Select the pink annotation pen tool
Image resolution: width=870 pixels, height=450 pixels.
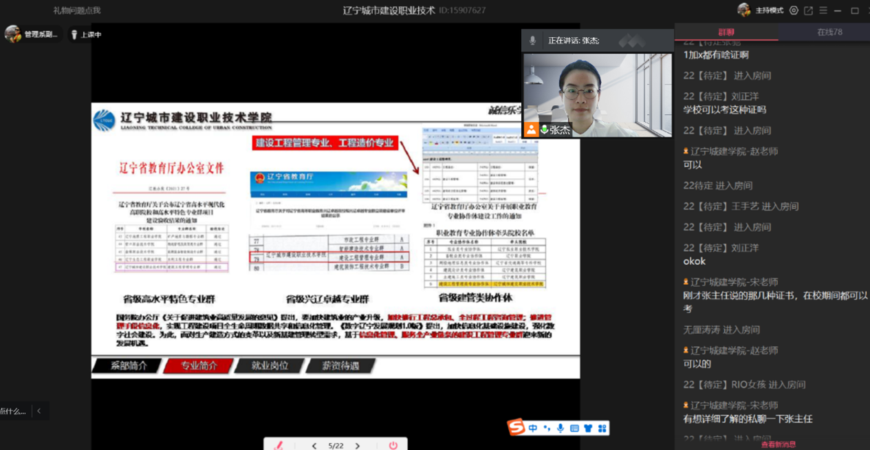[x=279, y=445]
